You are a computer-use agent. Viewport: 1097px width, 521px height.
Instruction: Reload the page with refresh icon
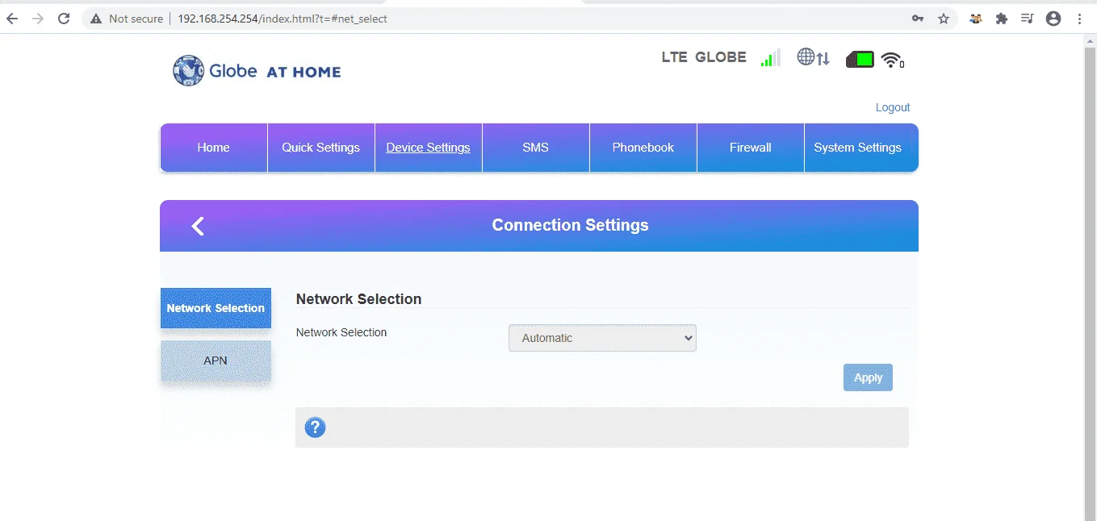pos(64,19)
